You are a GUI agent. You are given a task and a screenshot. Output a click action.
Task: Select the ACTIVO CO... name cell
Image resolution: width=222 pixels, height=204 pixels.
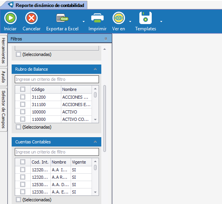click(76, 119)
